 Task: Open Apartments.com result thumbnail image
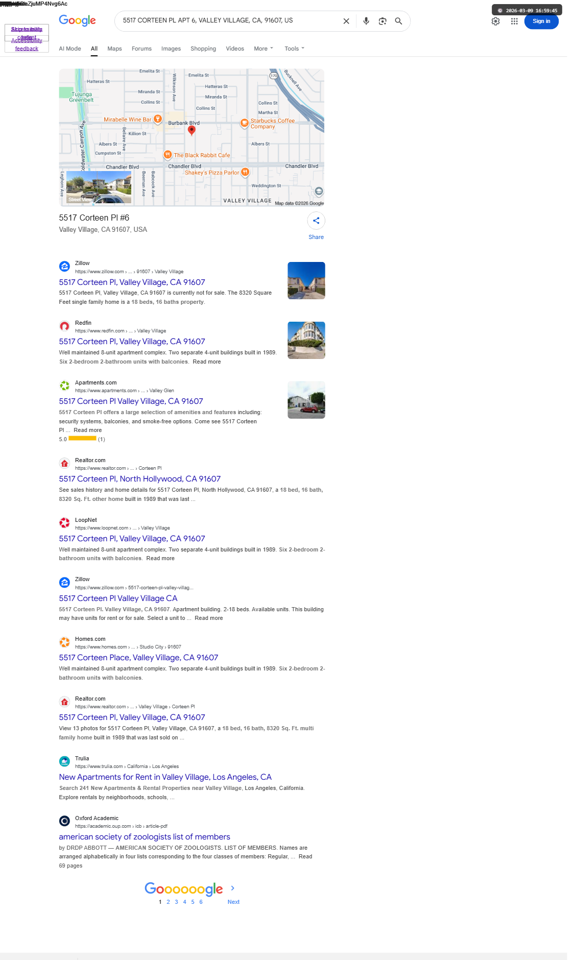[306, 400]
